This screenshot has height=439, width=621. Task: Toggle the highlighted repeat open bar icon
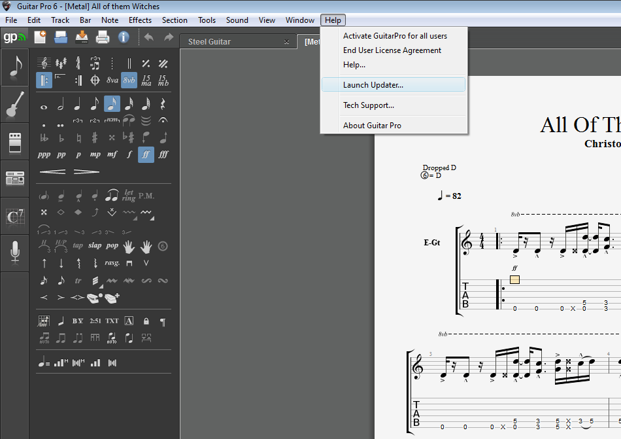pos(44,80)
